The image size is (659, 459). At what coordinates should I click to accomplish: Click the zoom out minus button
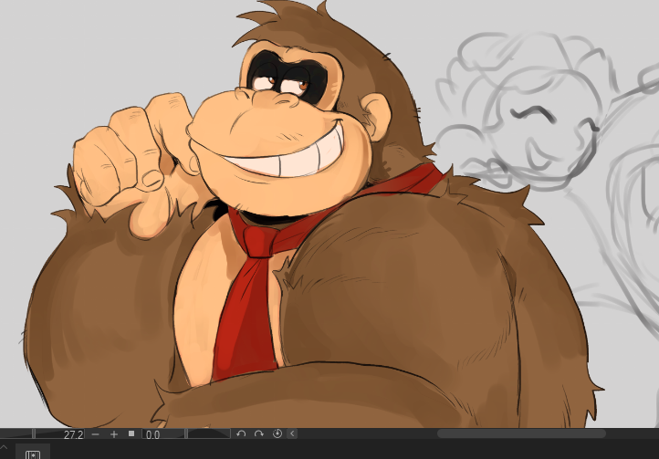coord(96,434)
